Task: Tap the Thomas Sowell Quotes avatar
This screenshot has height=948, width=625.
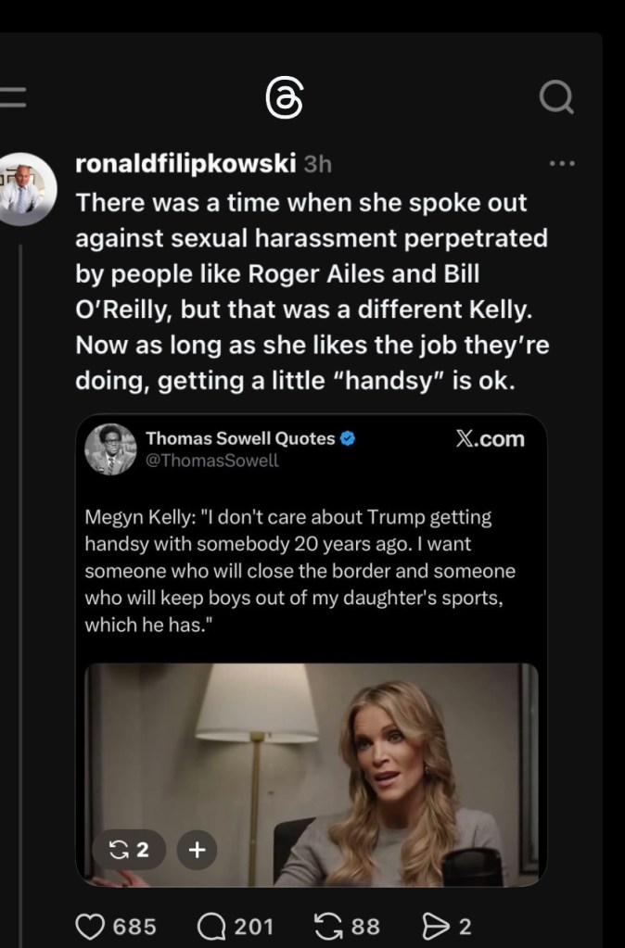Action: 111,449
